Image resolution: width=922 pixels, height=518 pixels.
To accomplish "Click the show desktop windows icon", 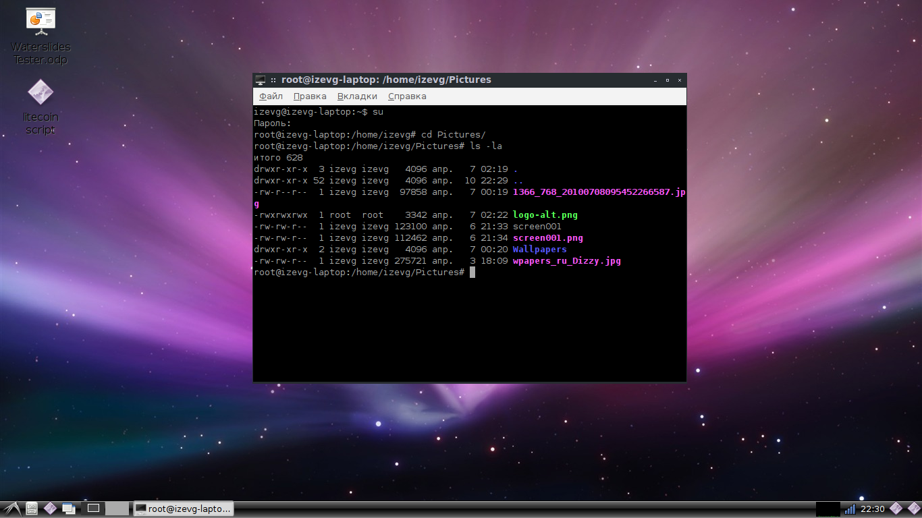I will click(69, 509).
